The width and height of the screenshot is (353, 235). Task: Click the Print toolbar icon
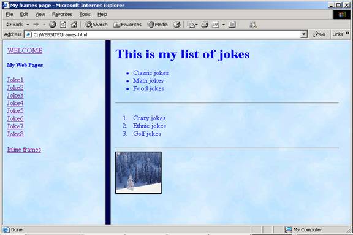pos(205,25)
